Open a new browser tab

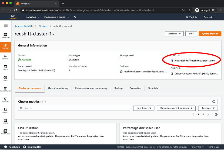coord(63,3)
